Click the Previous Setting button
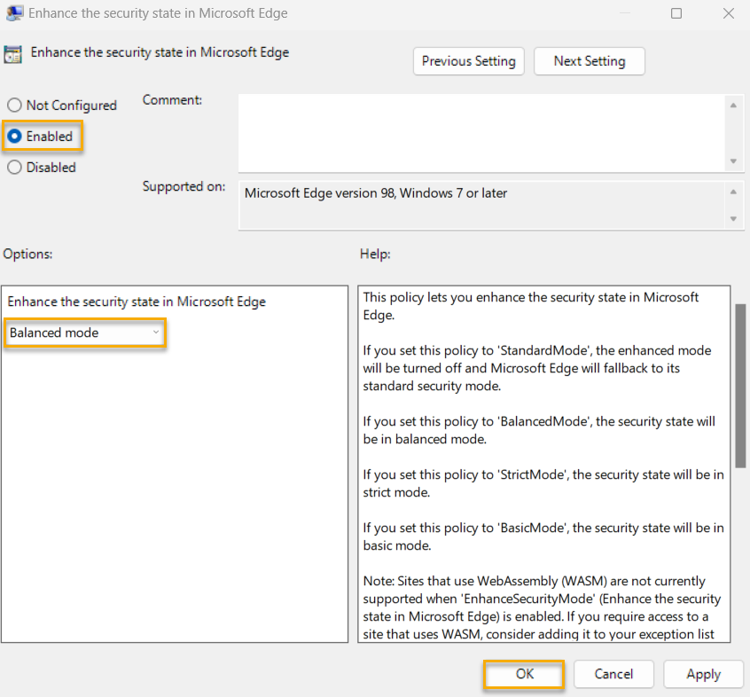The width and height of the screenshot is (750, 697). (468, 61)
